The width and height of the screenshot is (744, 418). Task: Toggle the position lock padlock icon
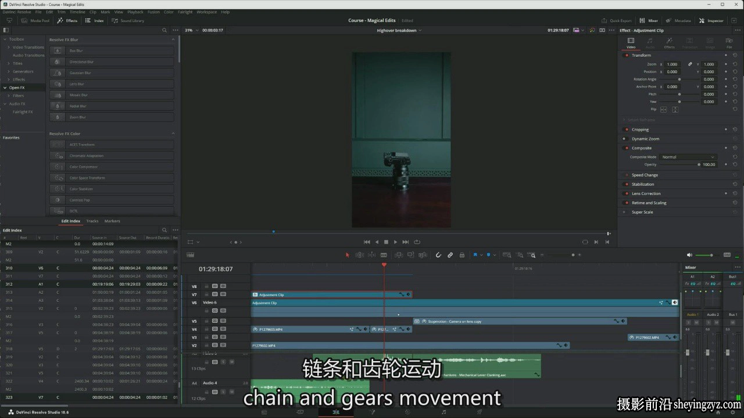pos(462,255)
